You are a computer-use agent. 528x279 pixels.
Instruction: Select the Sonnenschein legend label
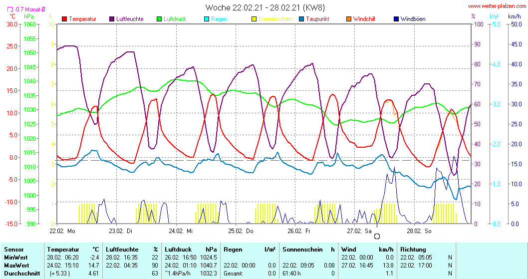pos(276,19)
